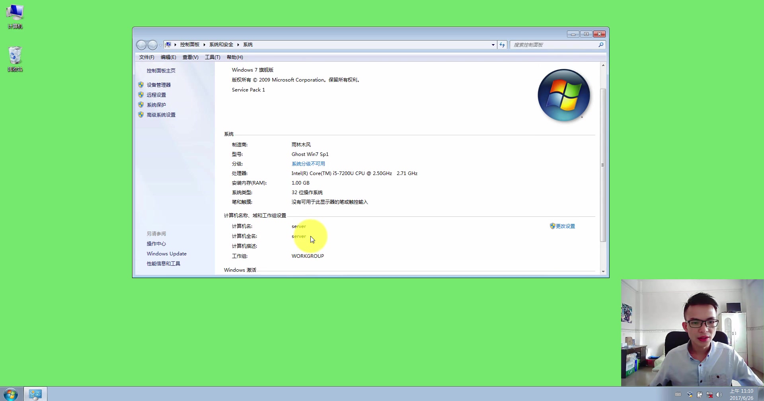The height and width of the screenshot is (401, 764).
Task: Open 高级系统设置 link
Action: click(x=161, y=115)
